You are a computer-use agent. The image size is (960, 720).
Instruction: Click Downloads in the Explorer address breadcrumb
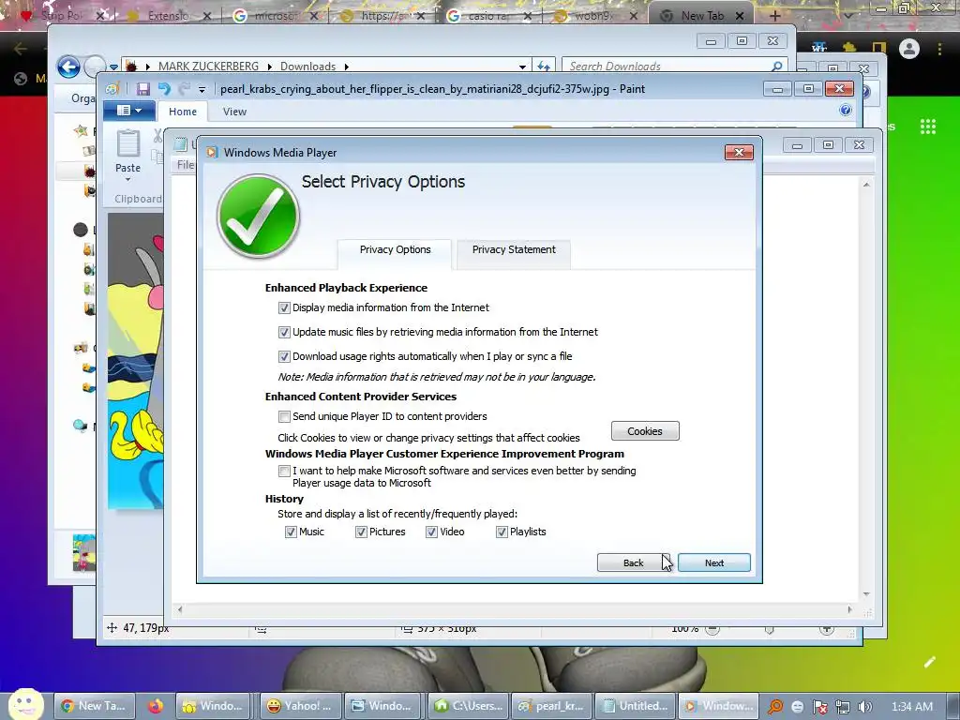[307, 67]
